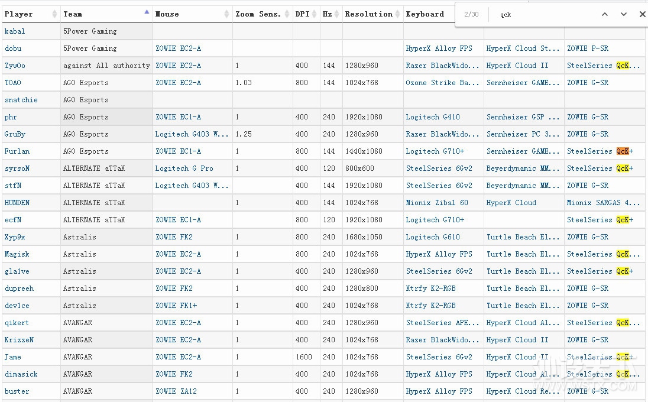Image resolution: width=648 pixels, height=402 pixels.
Task: Open player dobu's page
Action: pos(13,48)
